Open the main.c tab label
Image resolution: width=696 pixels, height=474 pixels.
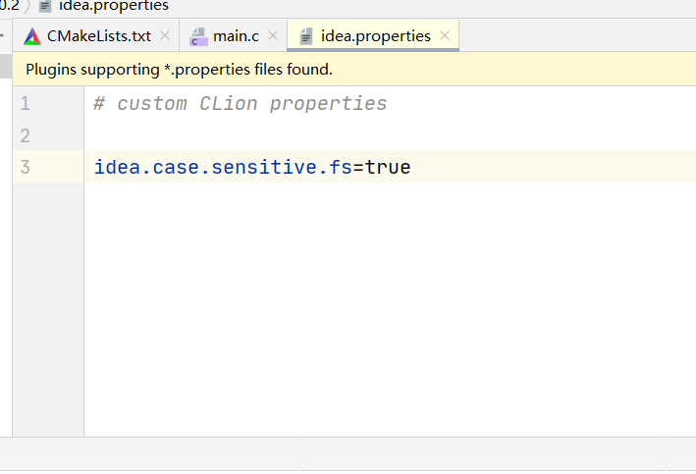click(x=237, y=36)
